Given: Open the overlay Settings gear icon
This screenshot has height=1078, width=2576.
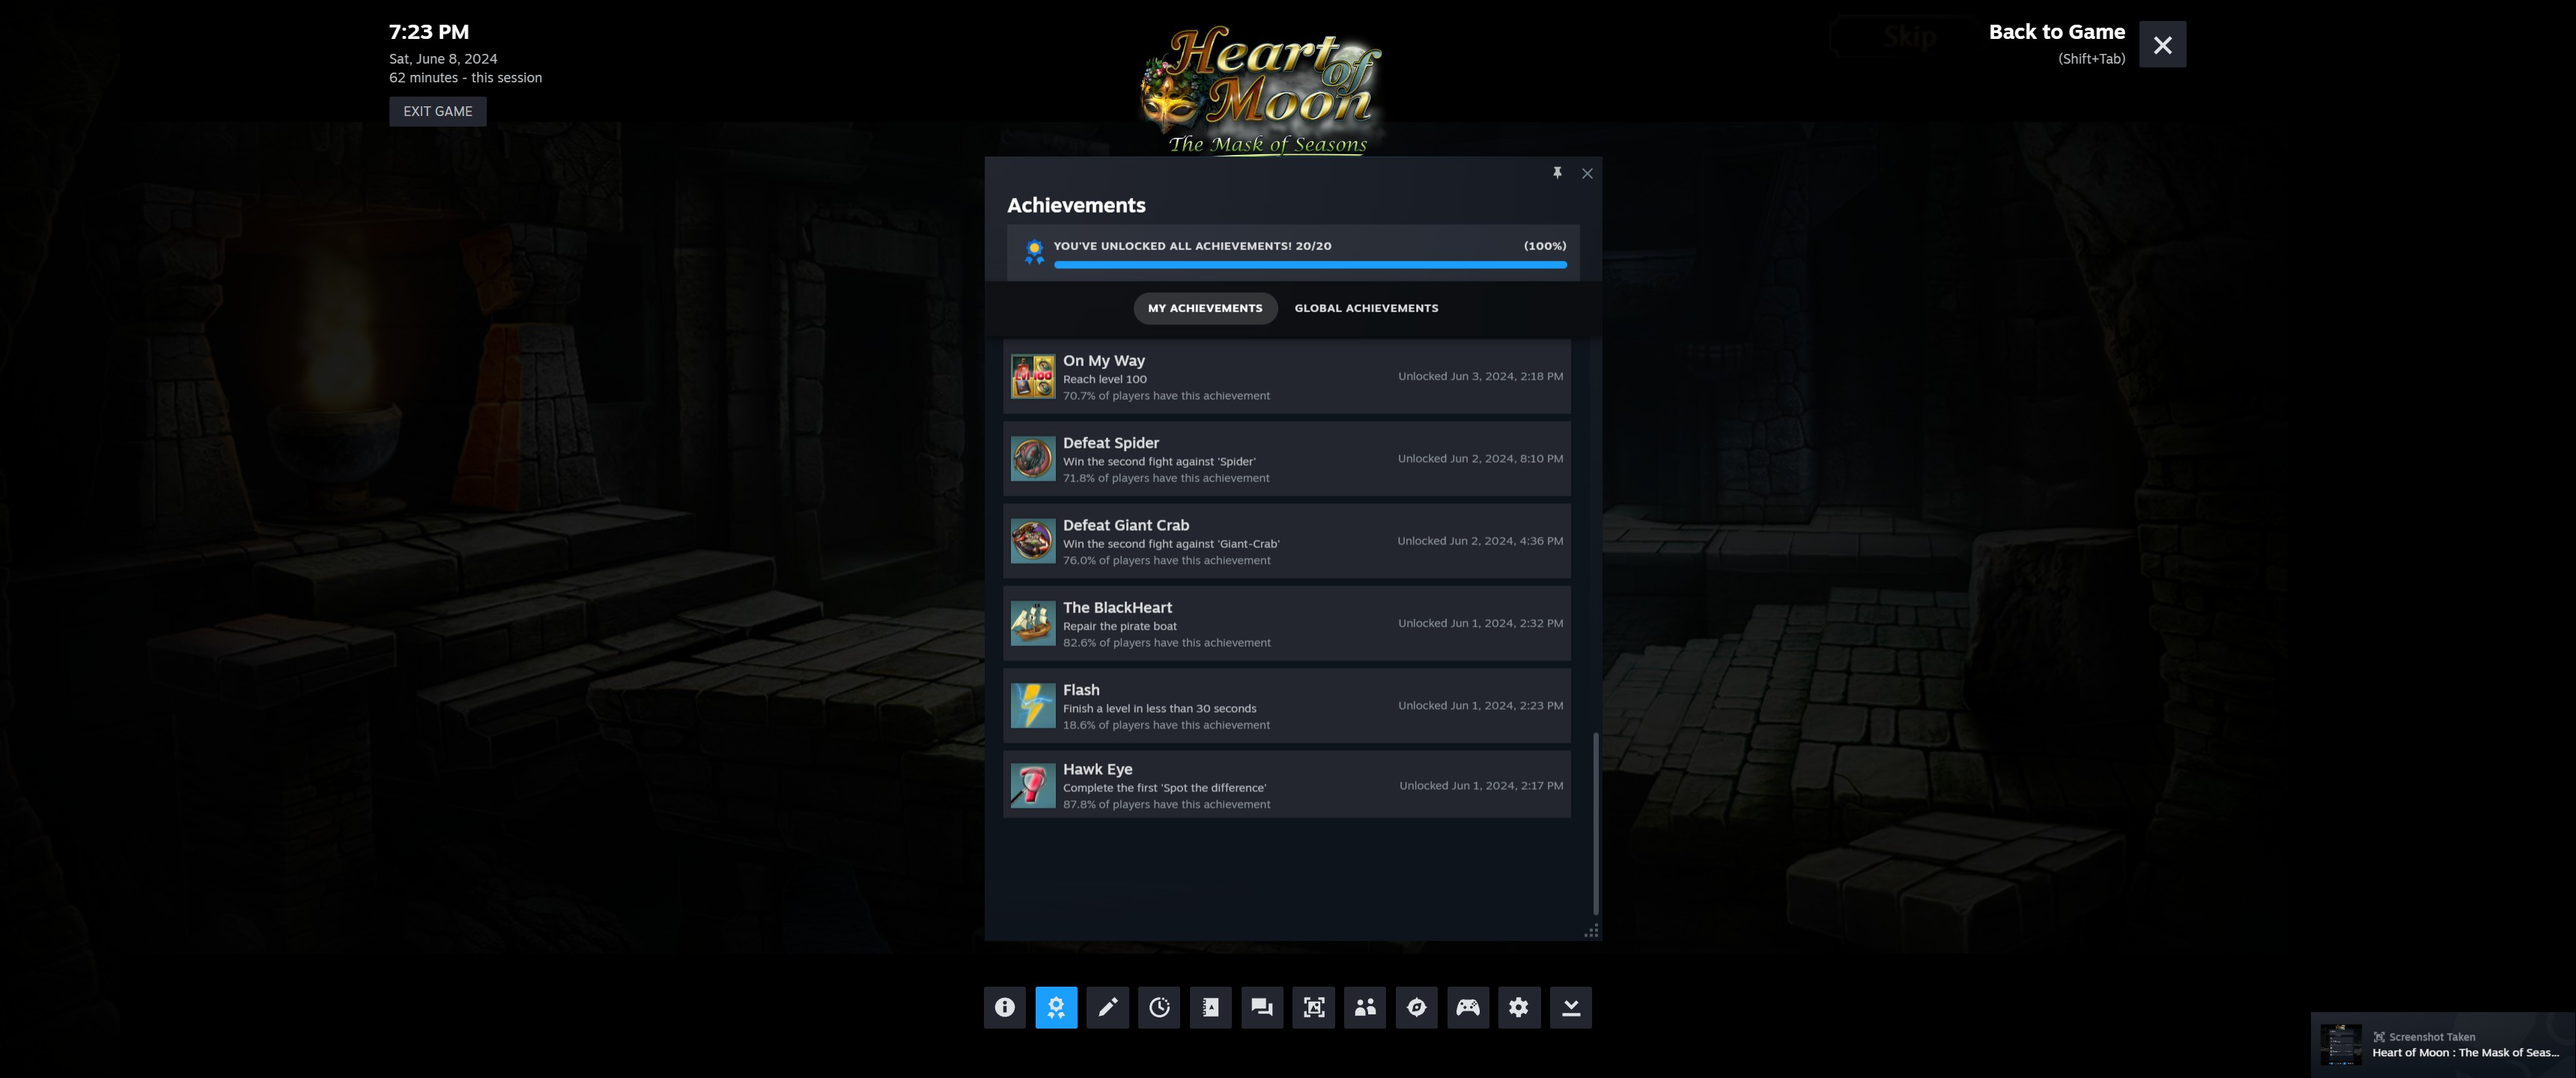Looking at the screenshot, I should tap(1519, 1007).
